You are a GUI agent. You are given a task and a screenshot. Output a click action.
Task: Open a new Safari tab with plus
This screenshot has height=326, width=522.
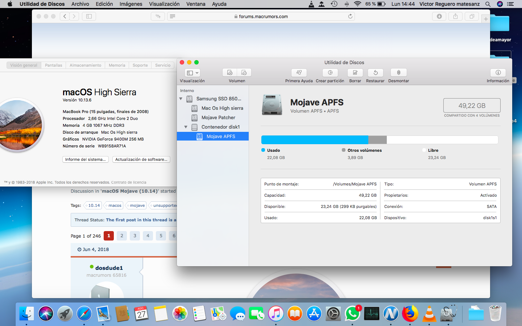[x=486, y=19]
